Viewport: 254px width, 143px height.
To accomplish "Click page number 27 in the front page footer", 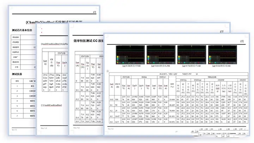I will tap(176, 131).
